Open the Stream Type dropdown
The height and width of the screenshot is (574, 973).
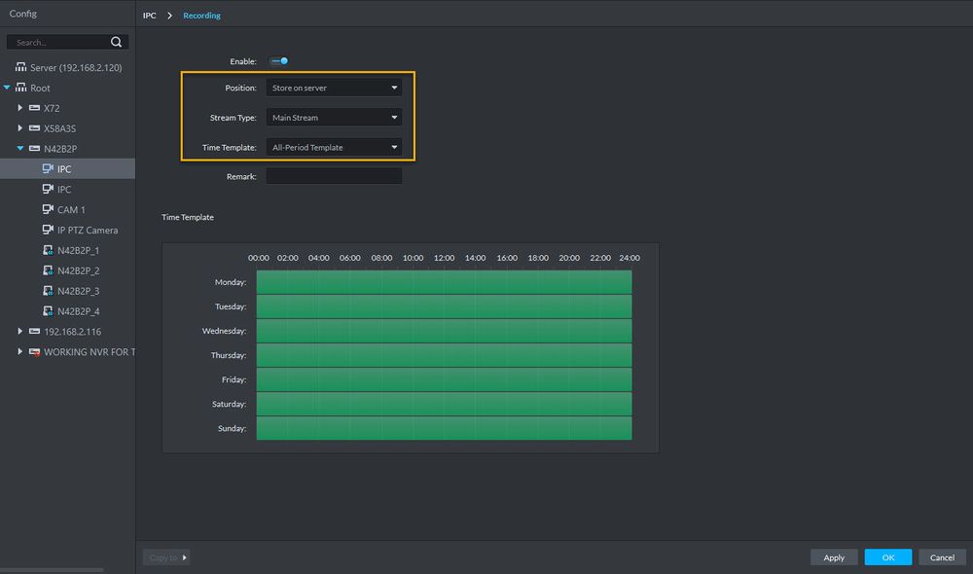[334, 118]
